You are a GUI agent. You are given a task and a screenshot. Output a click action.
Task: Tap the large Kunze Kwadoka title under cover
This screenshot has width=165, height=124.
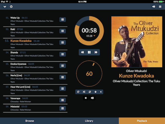136,76
